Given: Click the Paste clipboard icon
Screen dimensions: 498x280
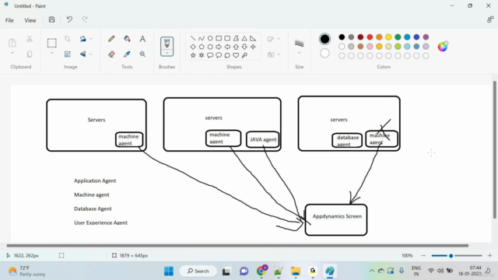Looking at the screenshot, I should 12,43.
